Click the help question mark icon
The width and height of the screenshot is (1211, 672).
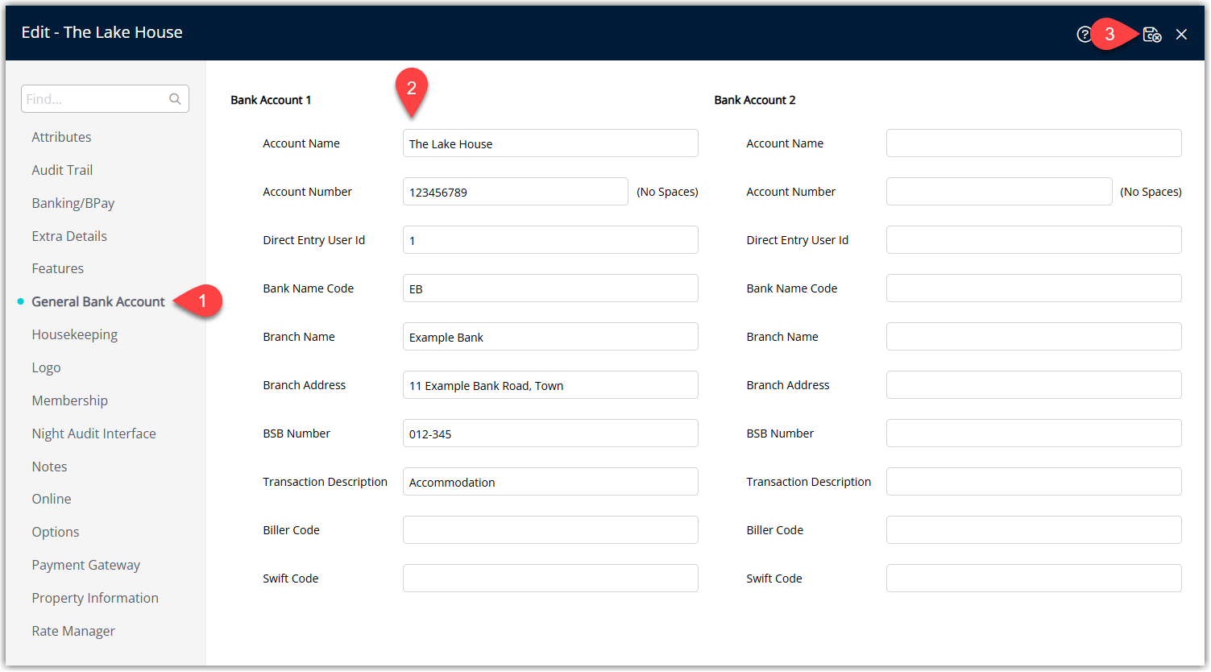[x=1085, y=34]
